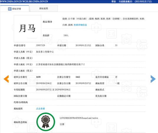Select LIVE/REGISTRATION/Issued and Active status text
Image resolution: width=158 pixels, height=133 pixels.
[x=79, y=118]
